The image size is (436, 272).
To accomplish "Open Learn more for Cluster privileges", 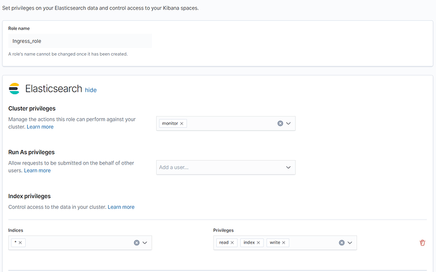I will click(x=40, y=127).
